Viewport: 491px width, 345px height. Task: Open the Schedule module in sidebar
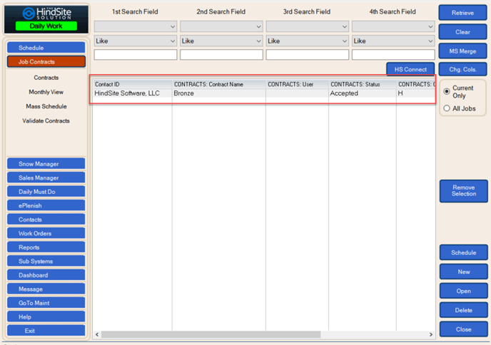click(x=46, y=48)
